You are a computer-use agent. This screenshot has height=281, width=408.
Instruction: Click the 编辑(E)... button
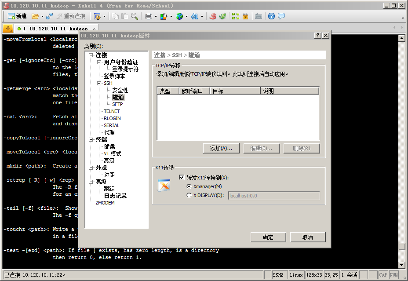[262, 148]
